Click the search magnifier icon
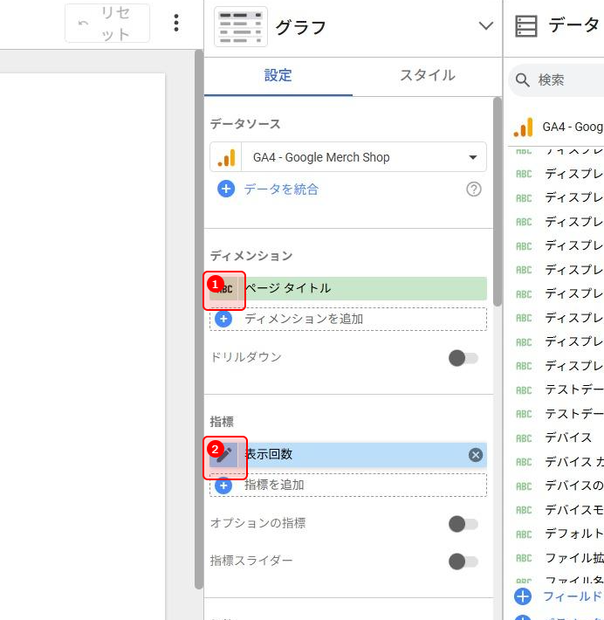The height and width of the screenshot is (620, 604). point(523,80)
